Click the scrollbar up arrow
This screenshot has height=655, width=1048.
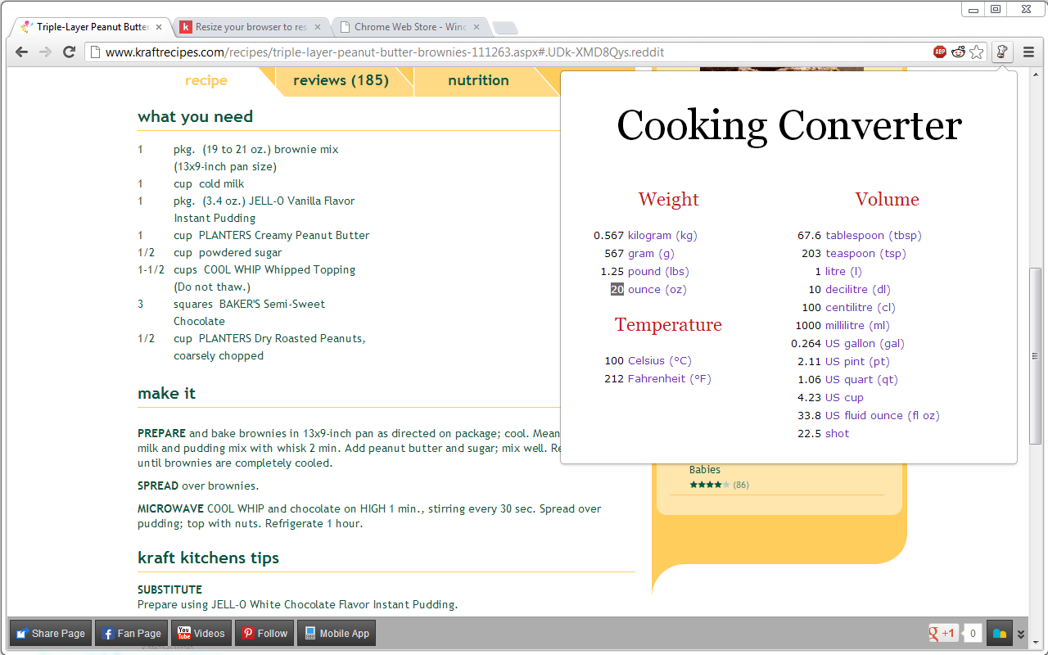1035,75
